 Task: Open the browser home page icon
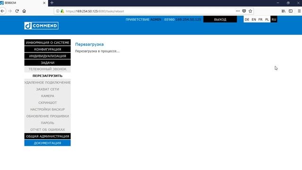(24, 11)
